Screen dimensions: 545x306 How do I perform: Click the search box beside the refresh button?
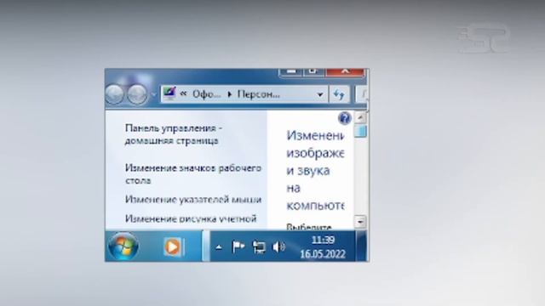[361, 94]
